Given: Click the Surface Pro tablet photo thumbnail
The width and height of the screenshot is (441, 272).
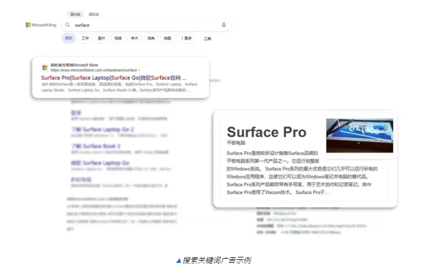Looking at the screenshot, I should click(360, 135).
